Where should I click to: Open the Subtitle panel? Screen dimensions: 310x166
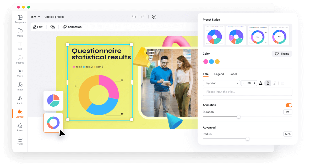click(x=20, y=60)
